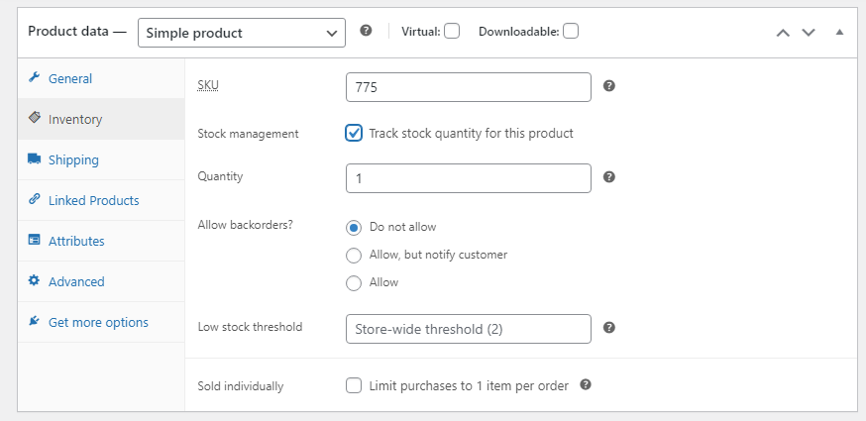866x421 pixels.
Task: Enable the Virtual checkbox
Action: click(452, 31)
